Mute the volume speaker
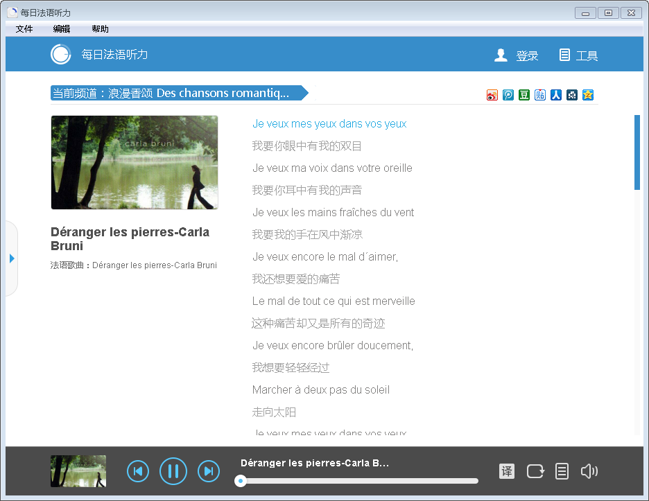 (589, 471)
